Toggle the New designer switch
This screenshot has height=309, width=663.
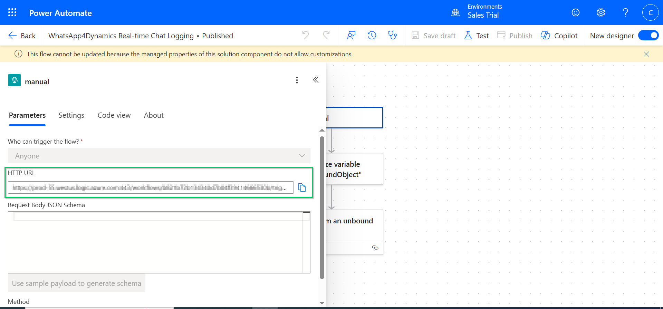648,36
